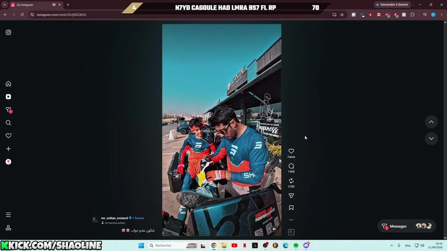Like the reel with heart icon

(291, 151)
